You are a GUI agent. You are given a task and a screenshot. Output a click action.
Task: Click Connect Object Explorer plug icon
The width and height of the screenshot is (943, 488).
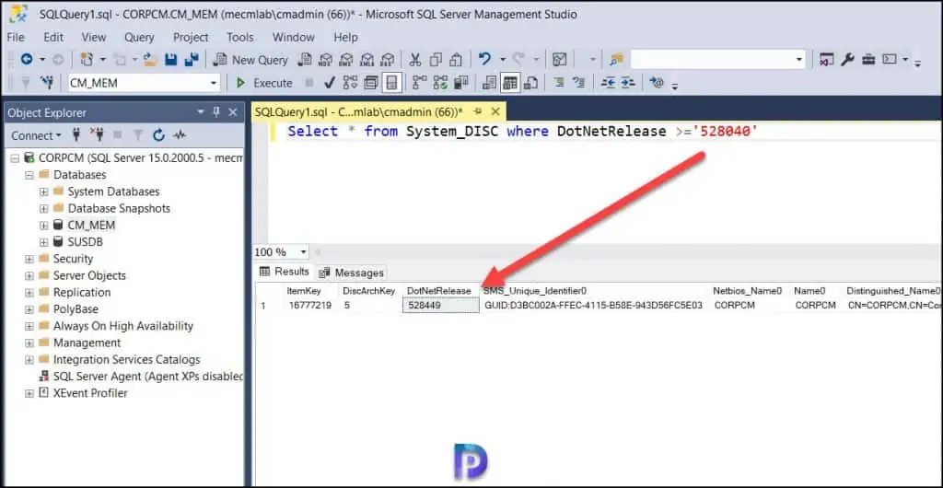76,134
